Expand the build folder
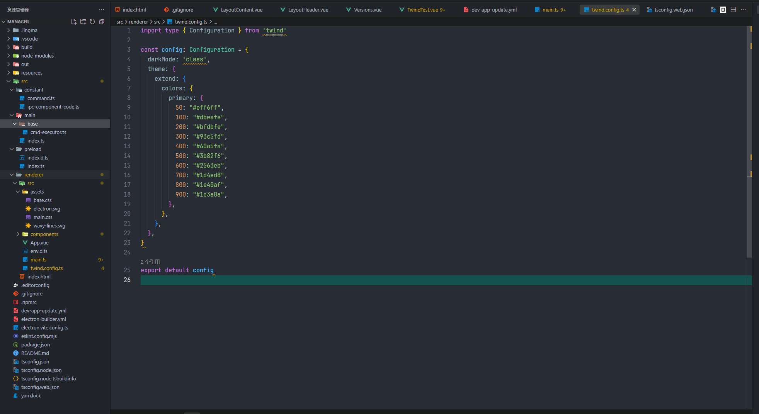Viewport: 759px width, 414px height. (x=9, y=47)
